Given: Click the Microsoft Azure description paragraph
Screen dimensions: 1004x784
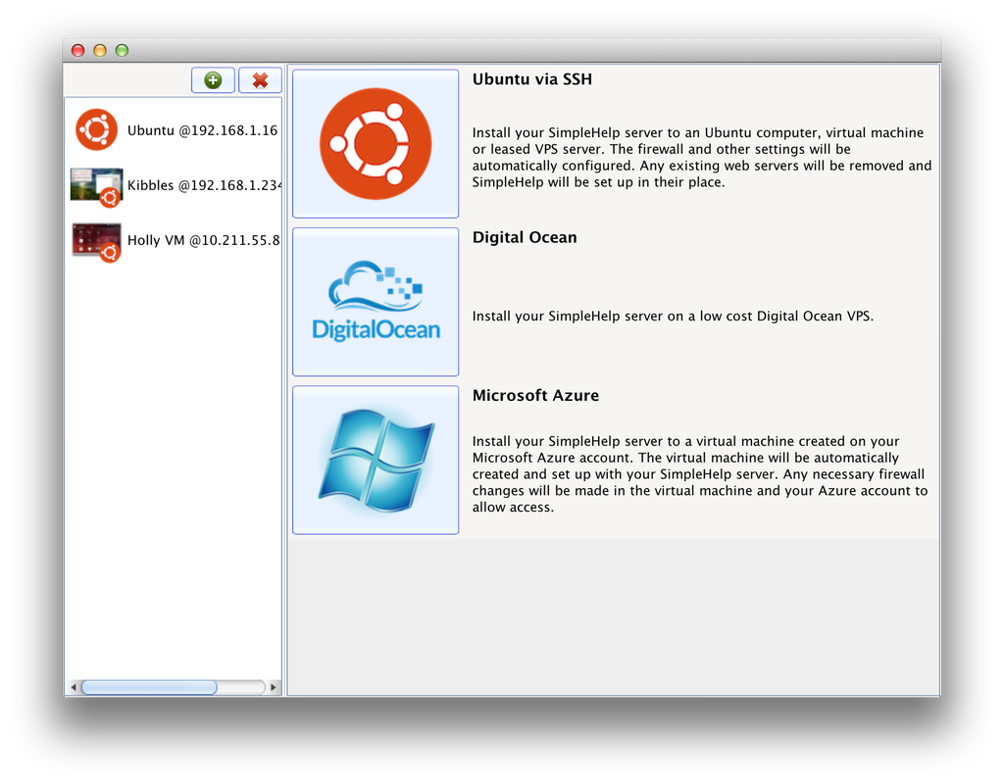Looking at the screenshot, I should click(x=700, y=474).
